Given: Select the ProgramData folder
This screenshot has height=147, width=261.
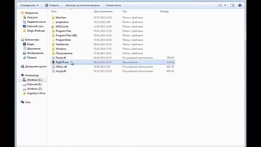Looking at the screenshot, I should 63,40.
